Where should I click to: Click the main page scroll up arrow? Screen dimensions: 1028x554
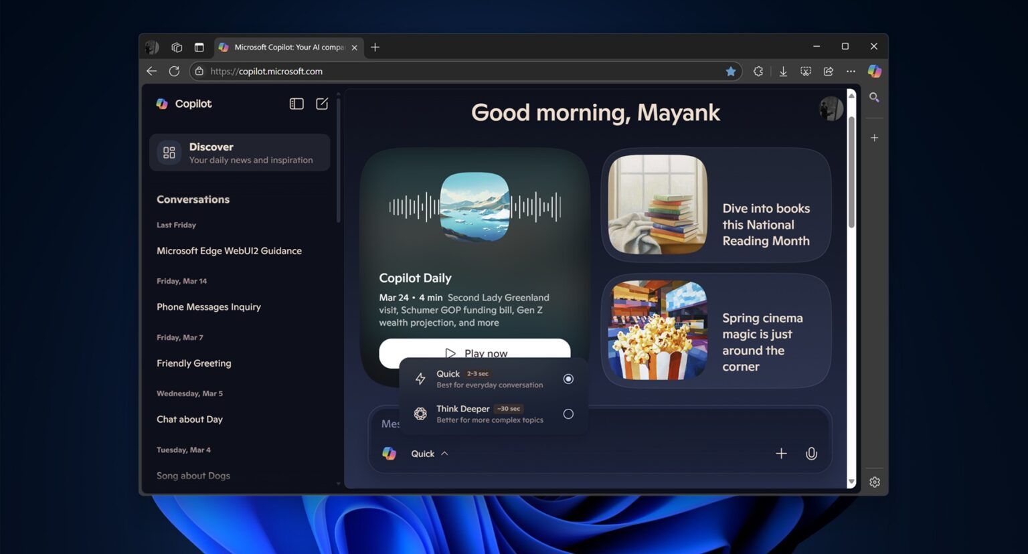(x=851, y=96)
